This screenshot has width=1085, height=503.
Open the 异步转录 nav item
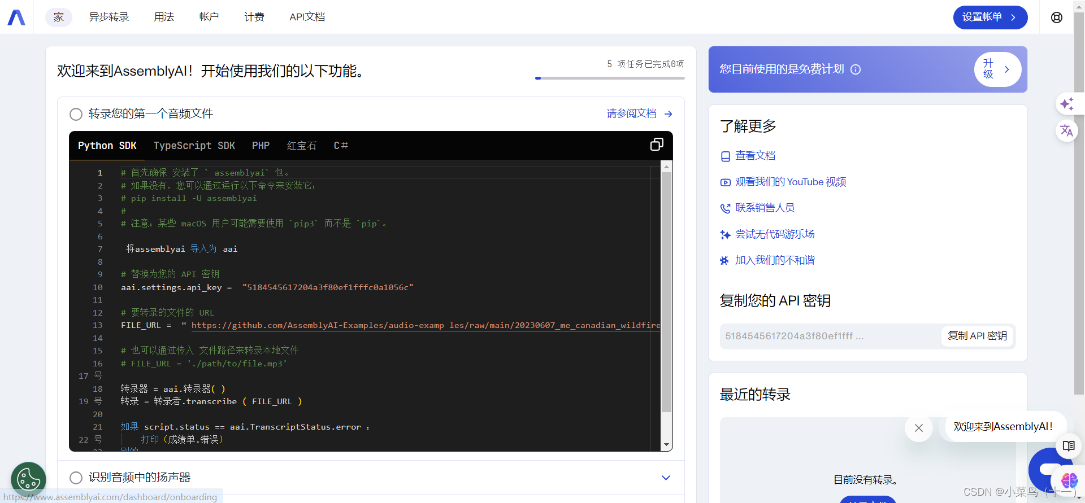click(109, 18)
